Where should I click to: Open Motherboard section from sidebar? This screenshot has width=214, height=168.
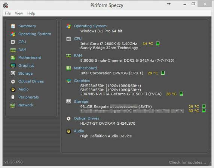tap(30, 57)
